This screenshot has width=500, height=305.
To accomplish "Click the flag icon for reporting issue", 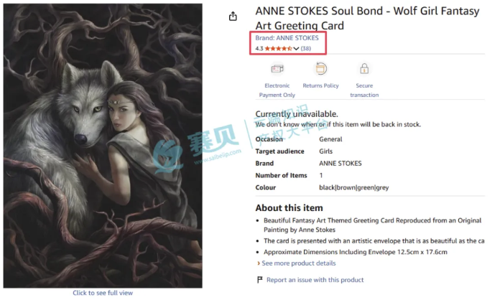I will [260, 279].
